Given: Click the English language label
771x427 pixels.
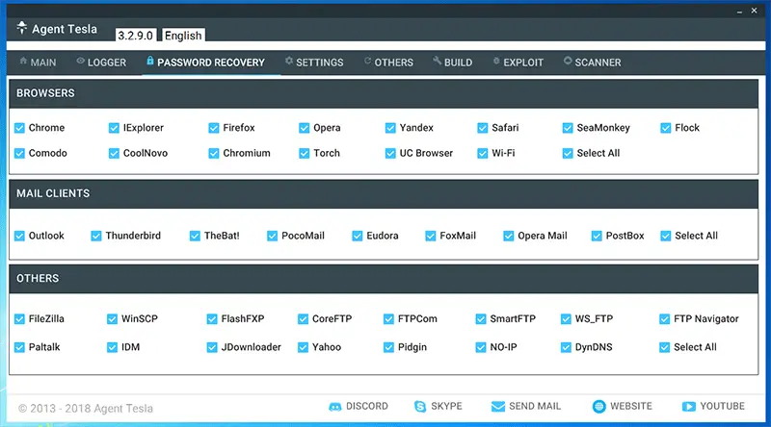Looking at the screenshot, I should [x=183, y=36].
